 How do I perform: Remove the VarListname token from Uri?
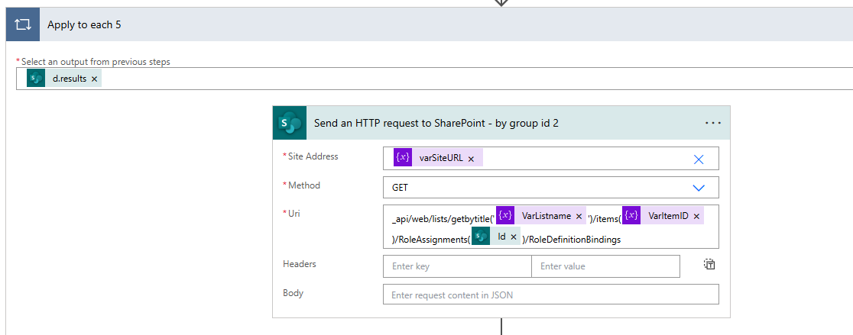(579, 216)
